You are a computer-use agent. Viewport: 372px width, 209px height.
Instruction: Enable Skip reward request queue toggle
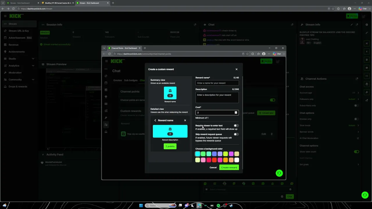pos(236,134)
